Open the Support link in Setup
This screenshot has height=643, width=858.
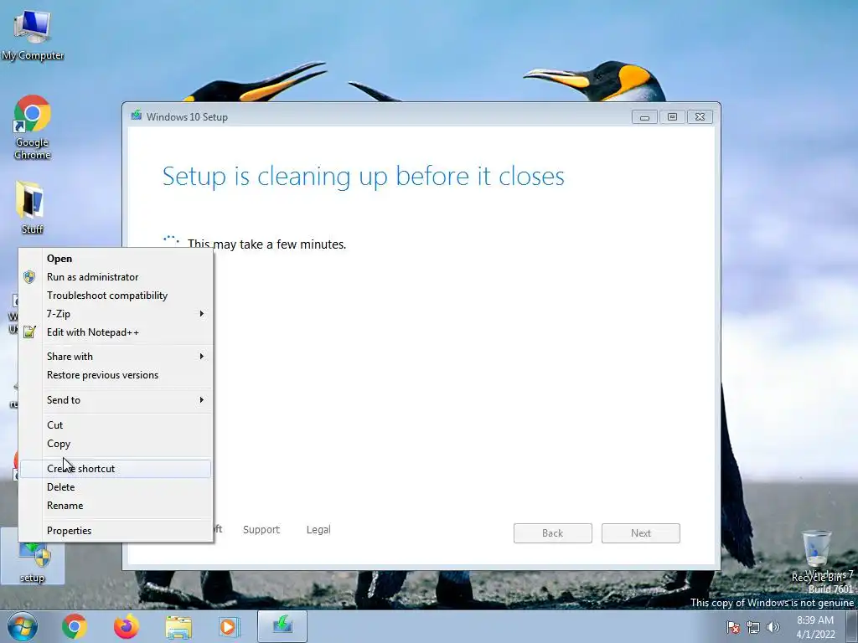[261, 529]
